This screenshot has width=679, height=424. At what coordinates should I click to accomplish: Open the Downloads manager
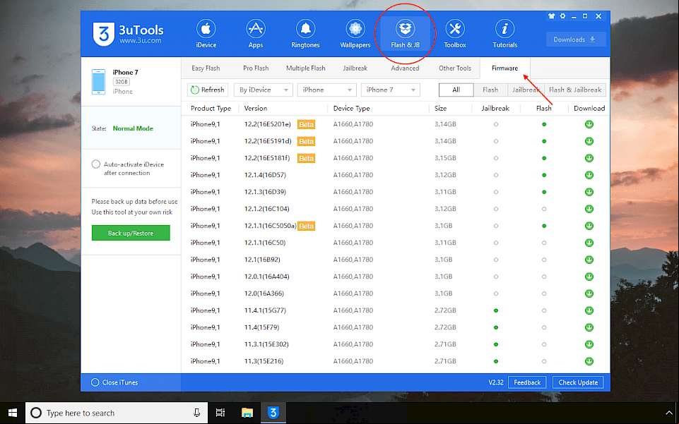pyautogui.click(x=575, y=40)
